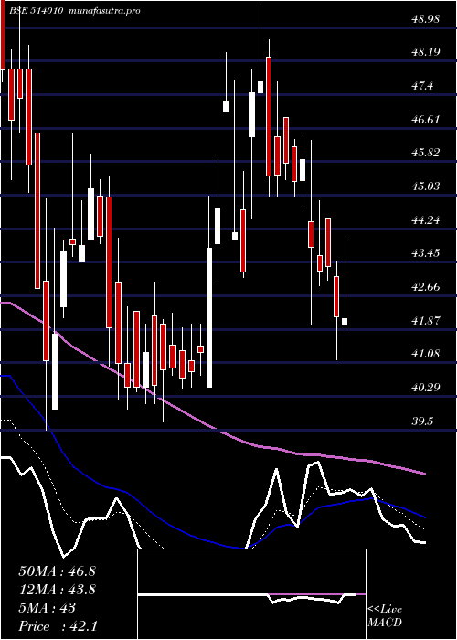
Task: Click the munafasutra.pro source label
Action: coord(105,11)
